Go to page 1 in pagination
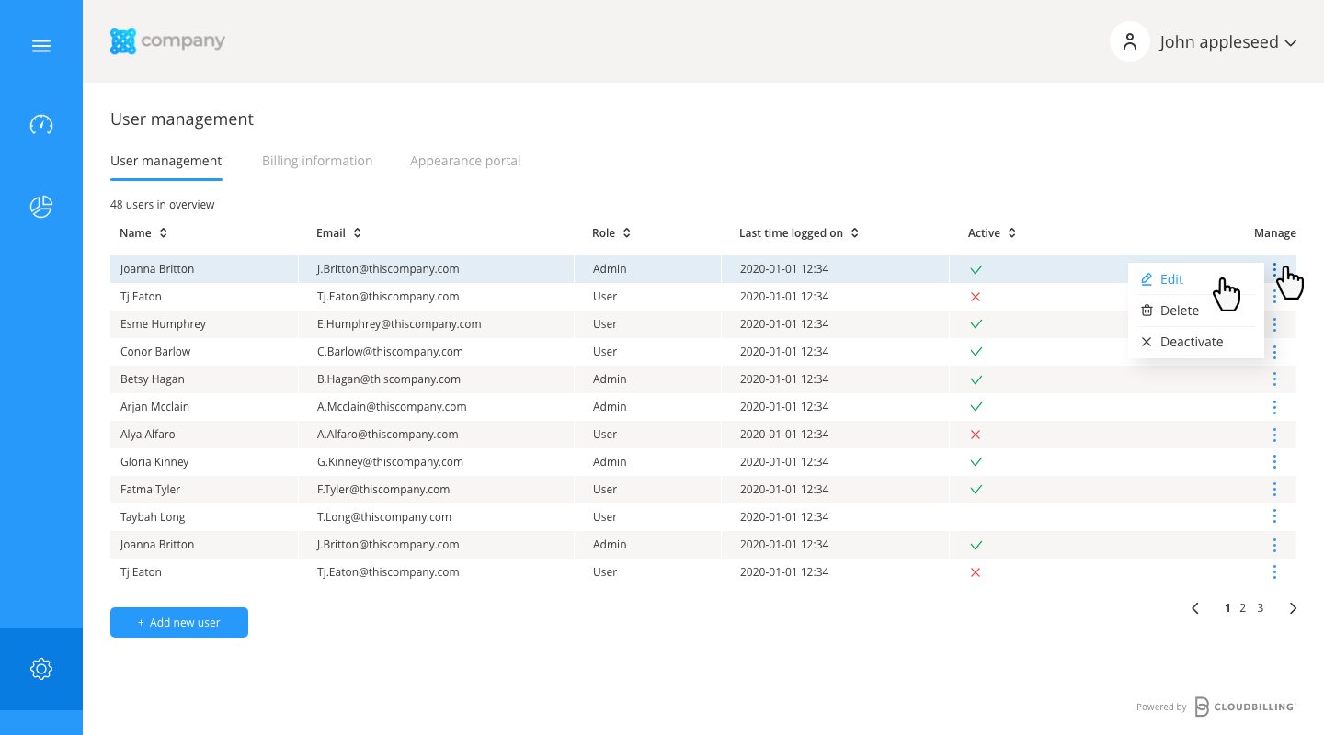The height and width of the screenshot is (735, 1324). click(x=1227, y=608)
